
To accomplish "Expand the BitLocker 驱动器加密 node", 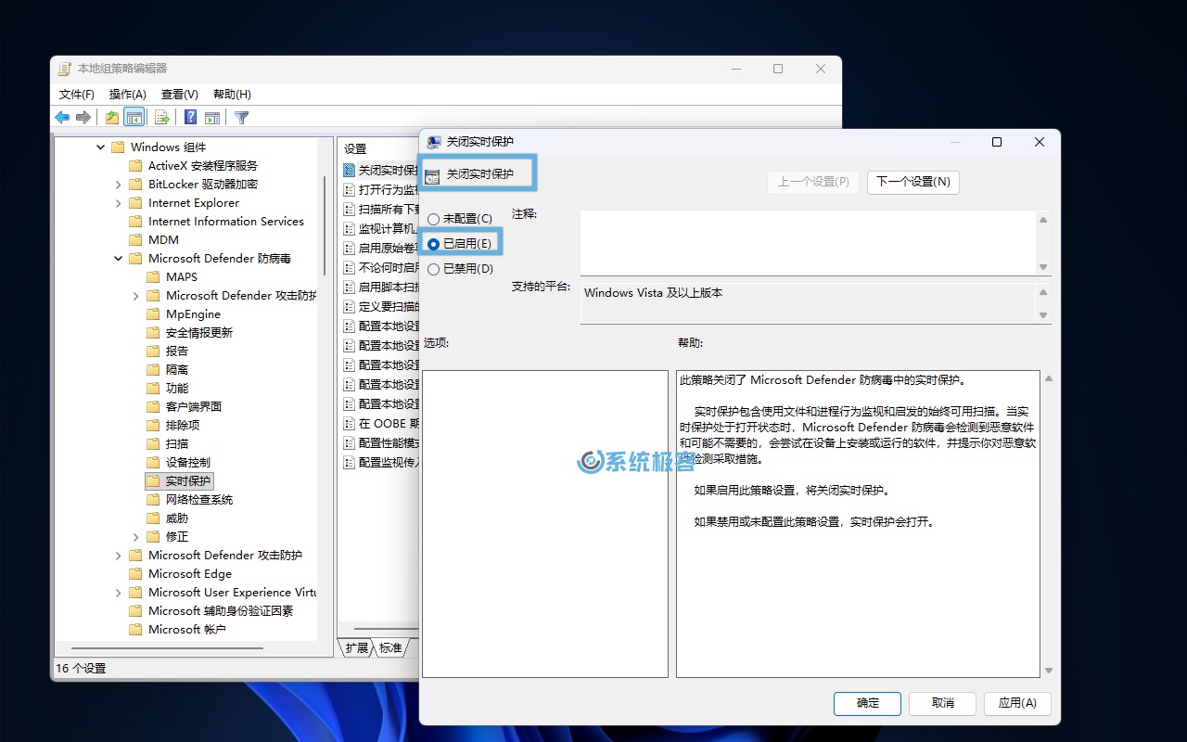I will [x=118, y=185].
